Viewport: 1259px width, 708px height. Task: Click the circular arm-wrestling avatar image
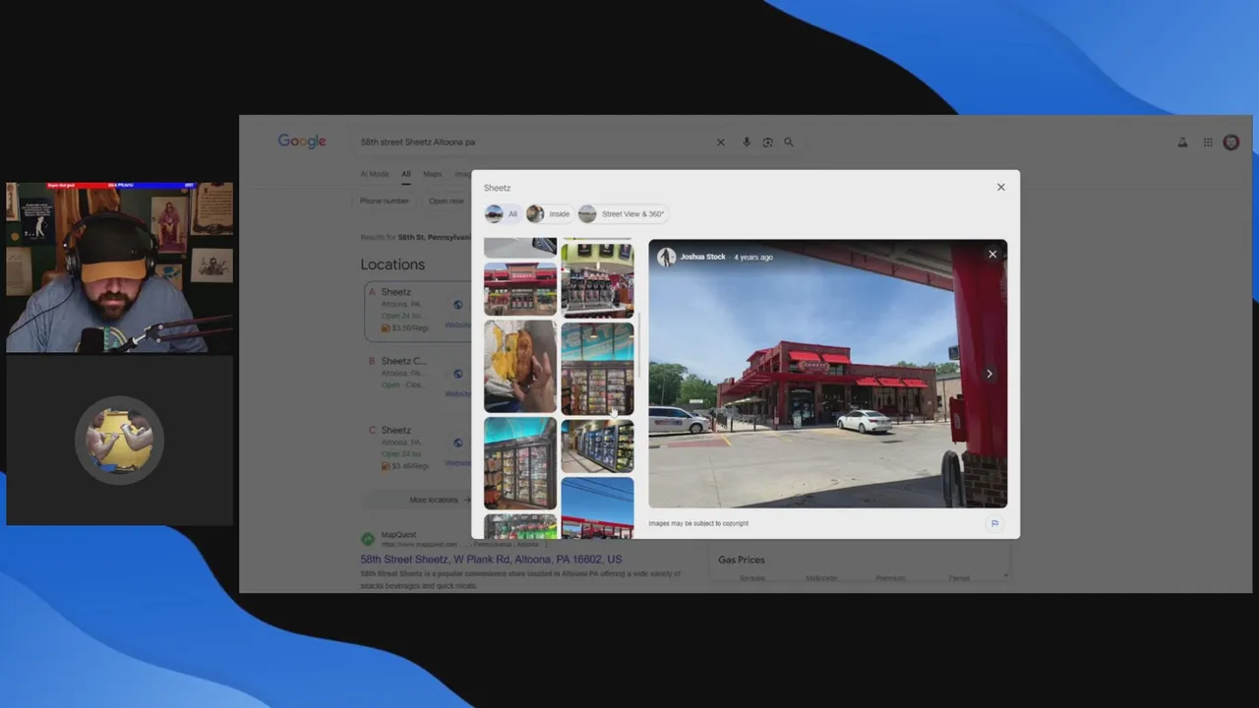click(119, 440)
